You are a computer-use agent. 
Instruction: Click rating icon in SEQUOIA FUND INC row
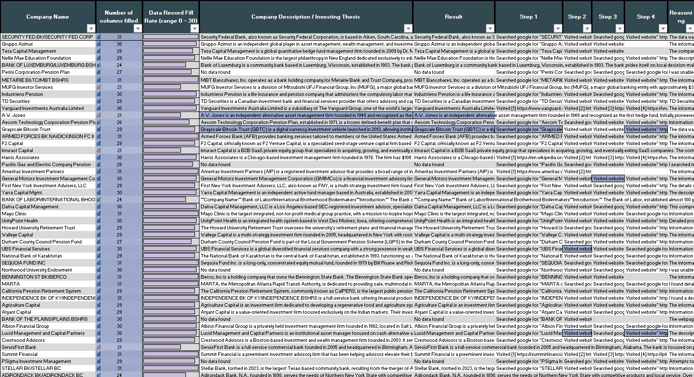99,263
